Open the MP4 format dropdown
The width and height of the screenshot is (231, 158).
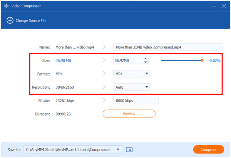(x=132, y=74)
